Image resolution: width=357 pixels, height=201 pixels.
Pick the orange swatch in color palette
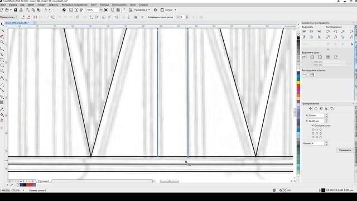click(x=298, y=95)
